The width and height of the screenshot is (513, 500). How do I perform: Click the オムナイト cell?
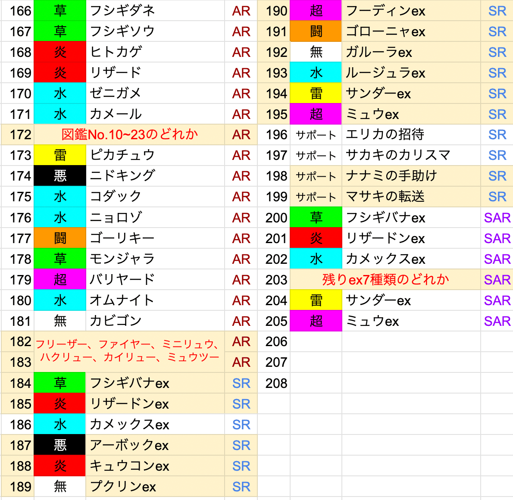pyautogui.click(x=155, y=300)
